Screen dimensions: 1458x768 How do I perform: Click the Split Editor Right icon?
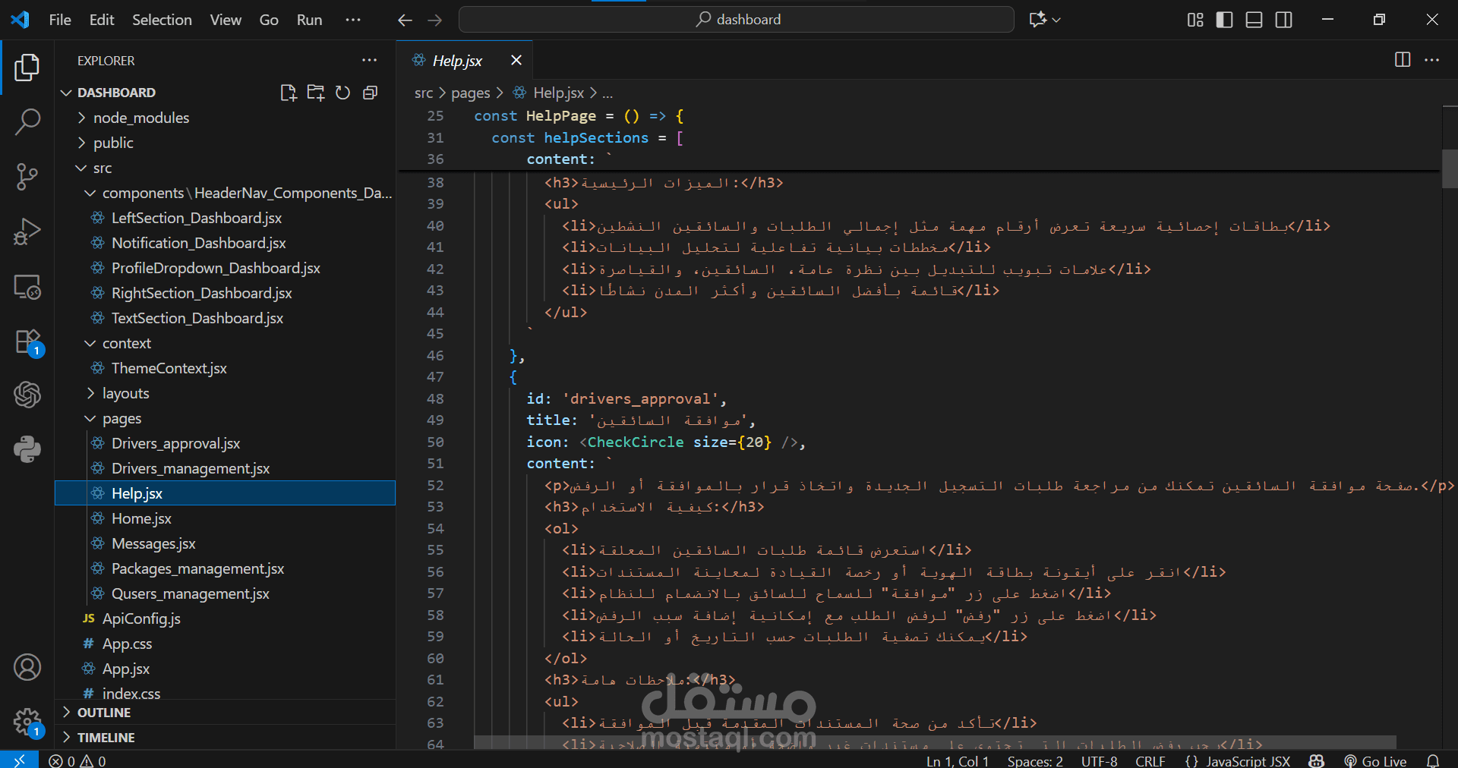[x=1403, y=60]
